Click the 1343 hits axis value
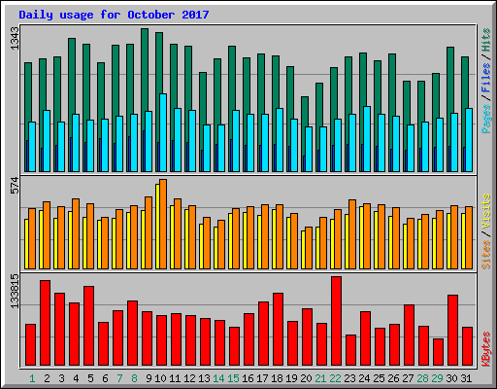 point(16,39)
